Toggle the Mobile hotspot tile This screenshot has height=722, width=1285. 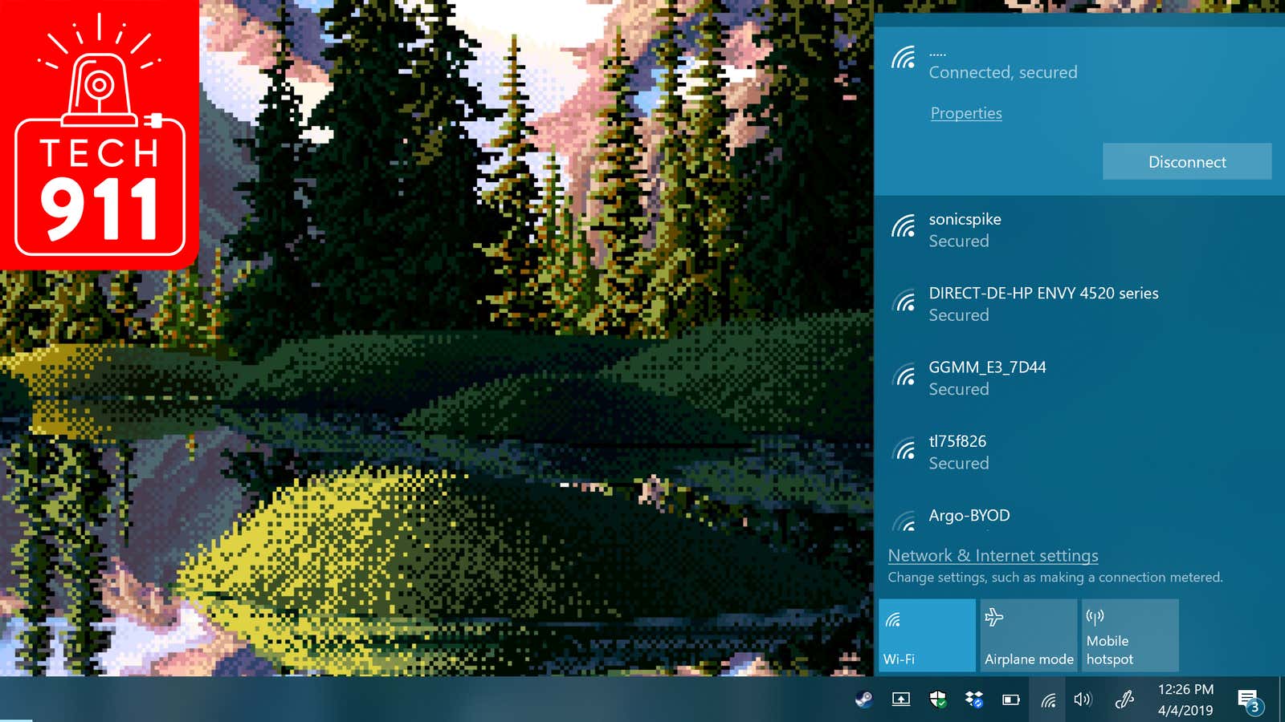pos(1130,635)
